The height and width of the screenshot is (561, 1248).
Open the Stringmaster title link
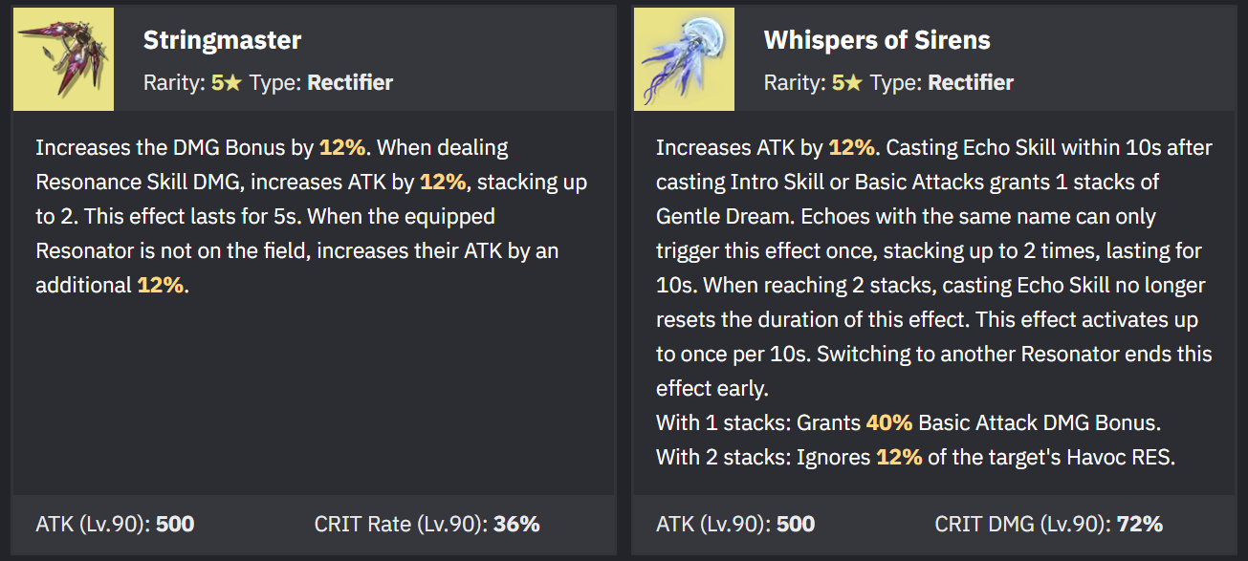tap(222, 40)
